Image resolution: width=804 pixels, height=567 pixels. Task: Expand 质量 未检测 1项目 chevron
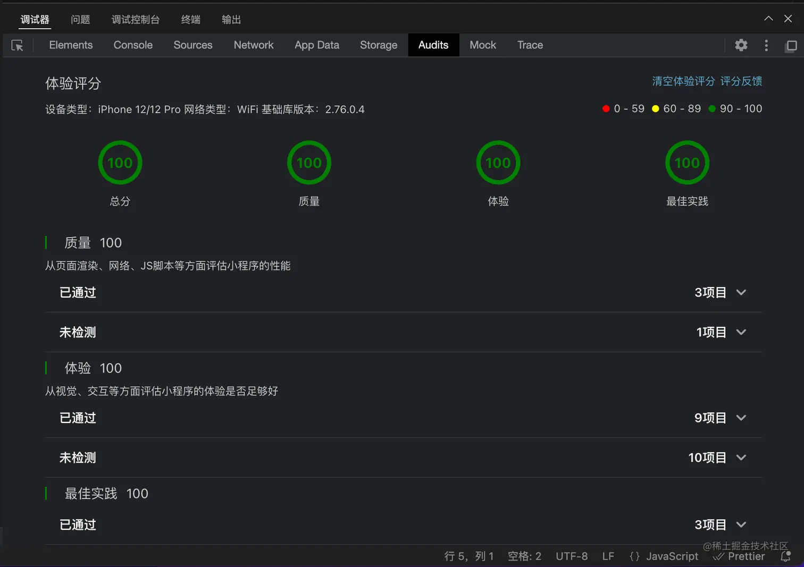tap(741, 332)
